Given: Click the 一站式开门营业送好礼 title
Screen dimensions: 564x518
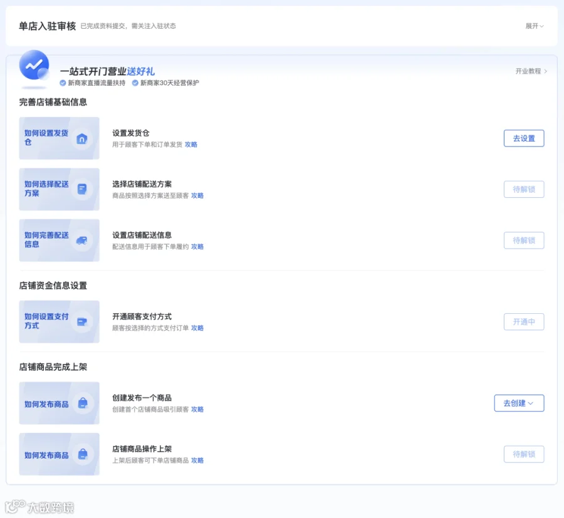Looking at the screenshot, I should [x=107, y=71].
